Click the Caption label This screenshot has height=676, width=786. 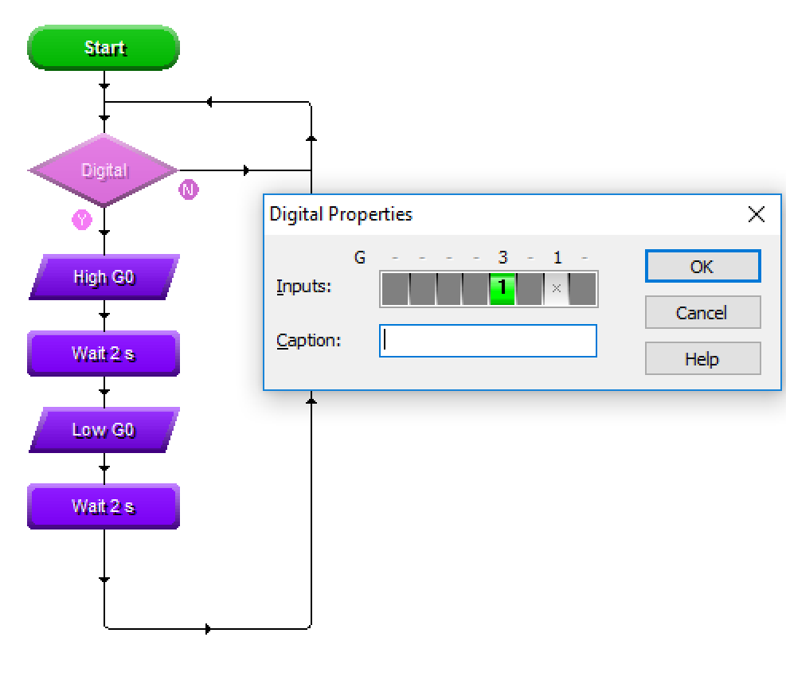click(308, 340)
